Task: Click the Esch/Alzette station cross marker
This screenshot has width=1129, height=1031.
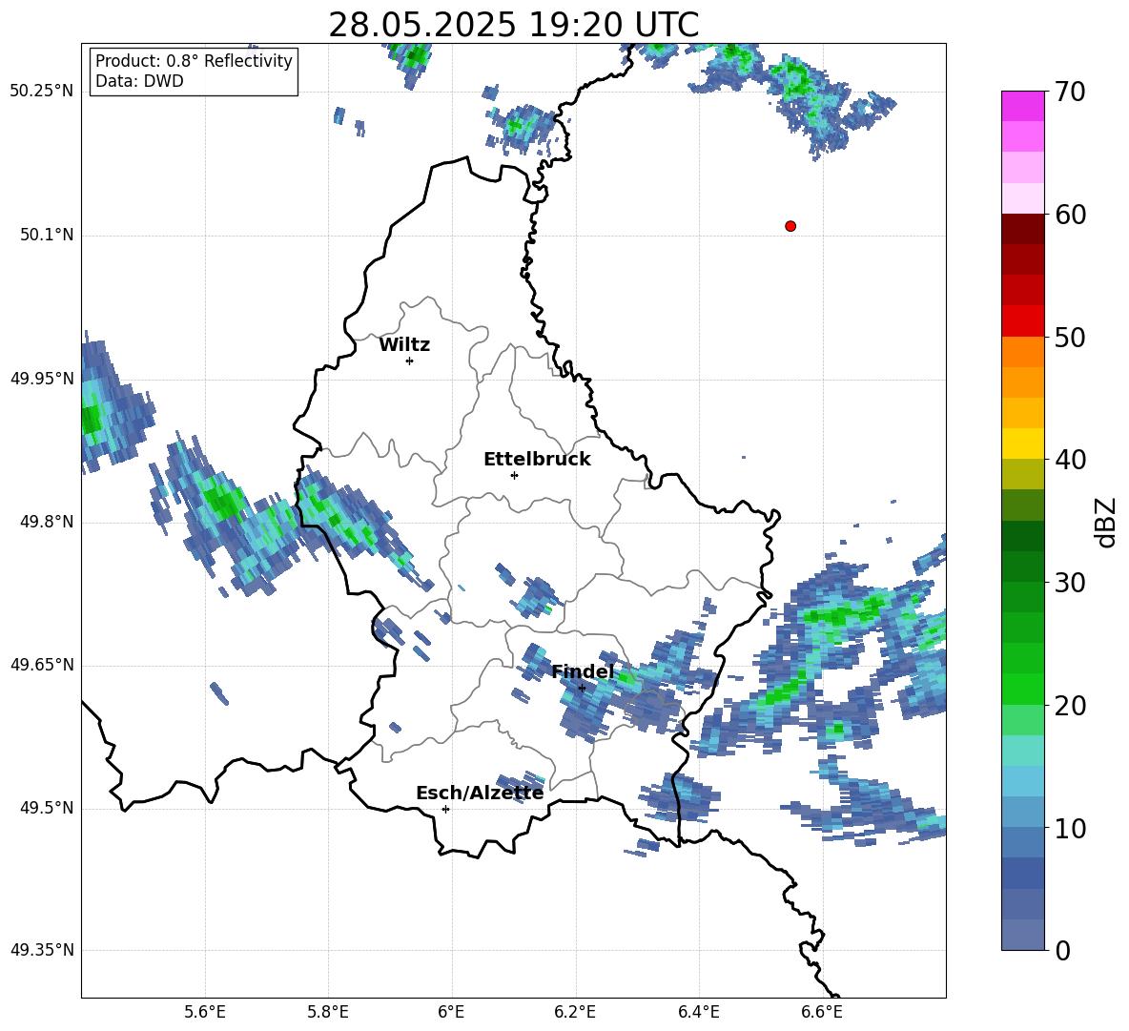Action: click(x=445, y=809)
